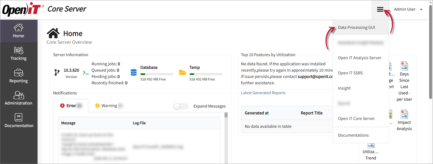Sort by the Message column header

68,123
